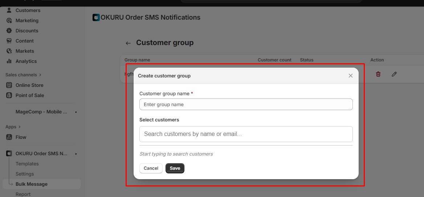Click the Flow app icon
Viewport: 424px width, 197px height.
coord(9,137)
